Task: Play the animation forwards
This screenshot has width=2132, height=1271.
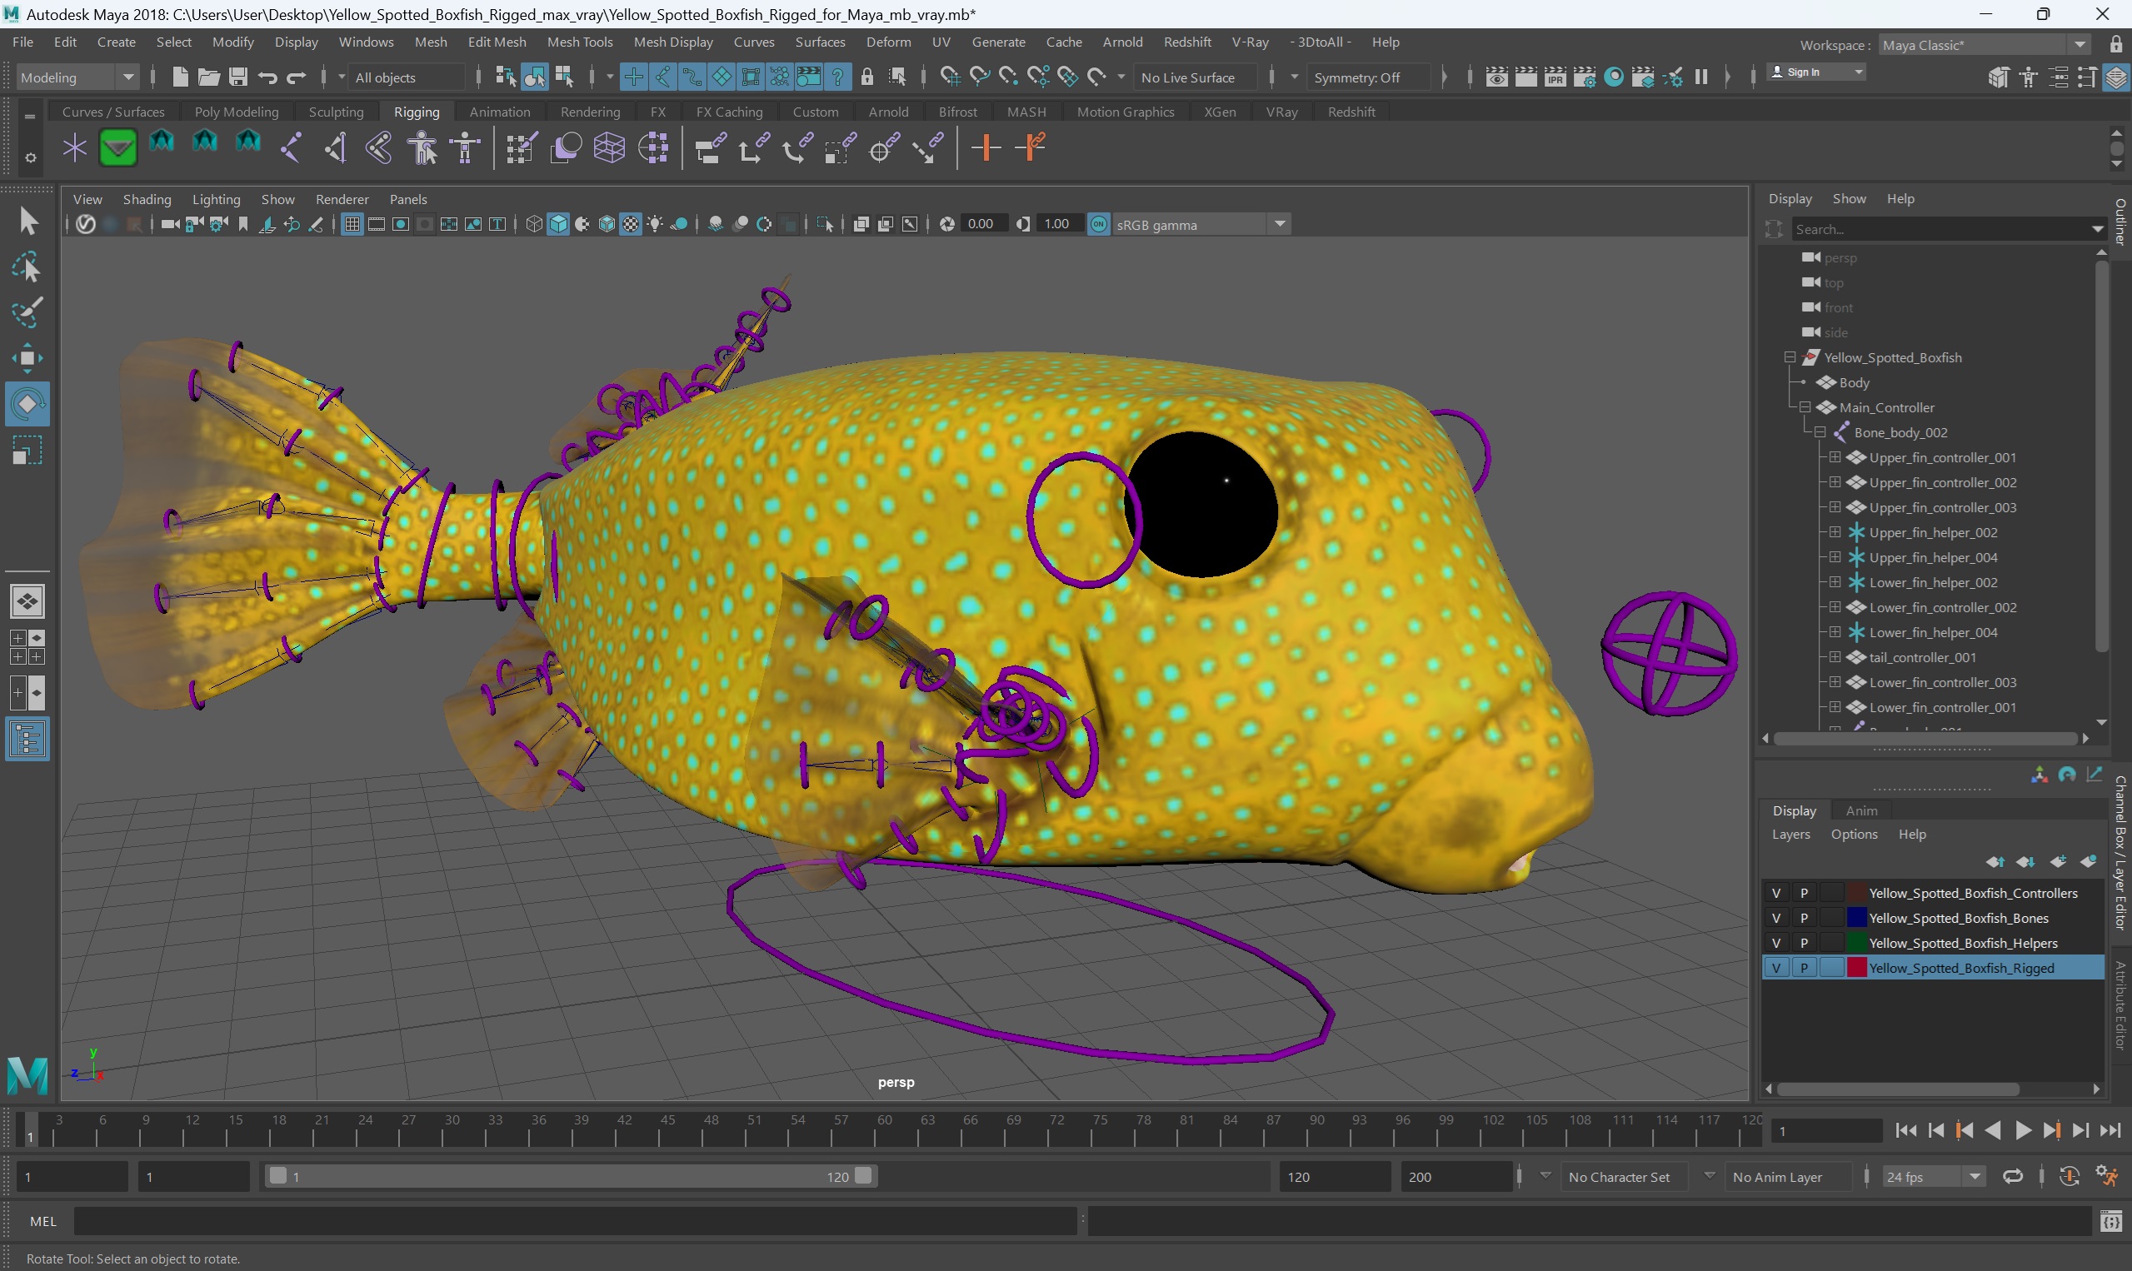Action: pyautogui.click(x=2022, y=1130)
